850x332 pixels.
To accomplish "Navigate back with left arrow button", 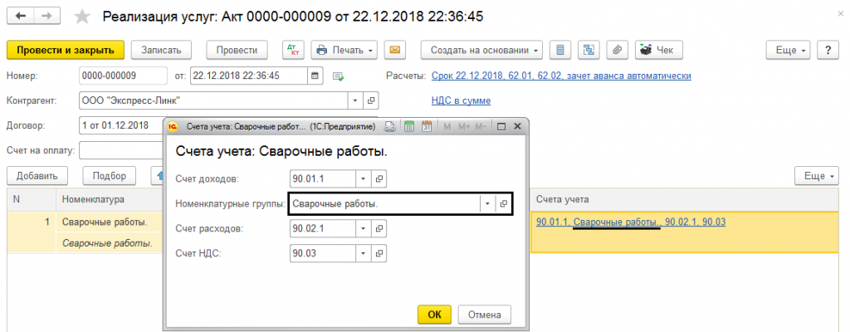I will click(x=21, y=17).
